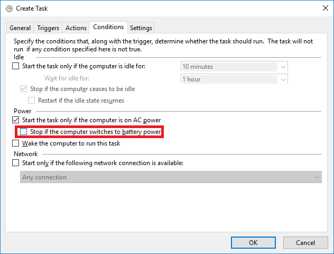Viewport: 334px width, 254px height.
Task: Close the Create Task dialog
Action: (x=323, y=8)
